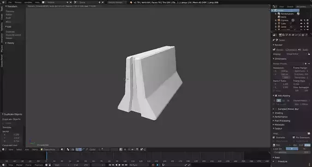Select the RGBA color mode button

(x=307, y=145)
